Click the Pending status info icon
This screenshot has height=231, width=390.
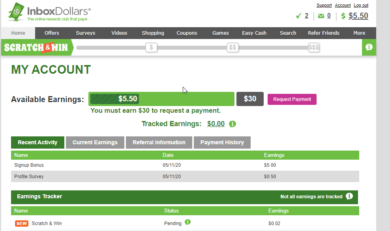(x=188, y=222)
